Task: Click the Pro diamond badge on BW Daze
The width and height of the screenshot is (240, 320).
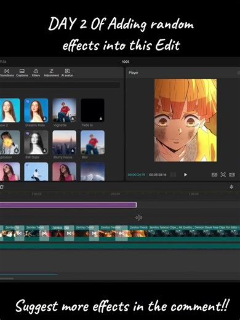Action: (x=28, y=134)
